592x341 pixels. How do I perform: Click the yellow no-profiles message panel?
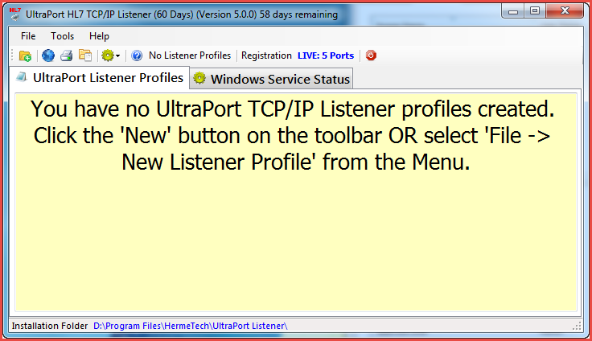296,202
